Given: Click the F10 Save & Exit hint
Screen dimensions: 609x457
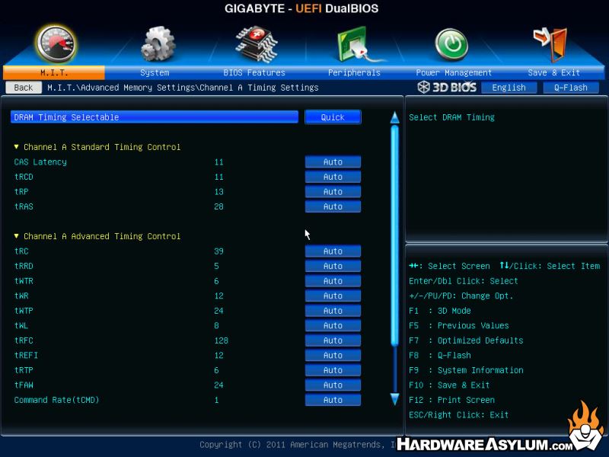Looking at the screenshot, I should click(x=449, y=385).
